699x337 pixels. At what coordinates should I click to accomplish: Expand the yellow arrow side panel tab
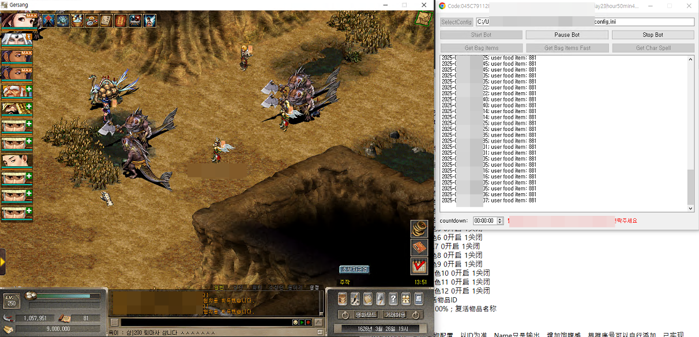point(3,263)
